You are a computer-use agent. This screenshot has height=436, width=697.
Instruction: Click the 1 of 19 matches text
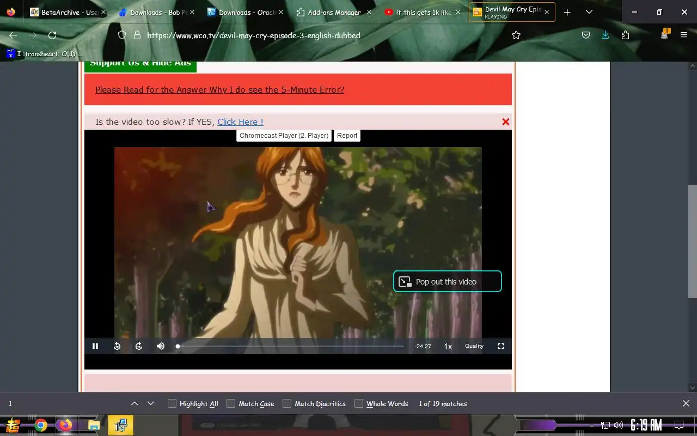(443, 404)
